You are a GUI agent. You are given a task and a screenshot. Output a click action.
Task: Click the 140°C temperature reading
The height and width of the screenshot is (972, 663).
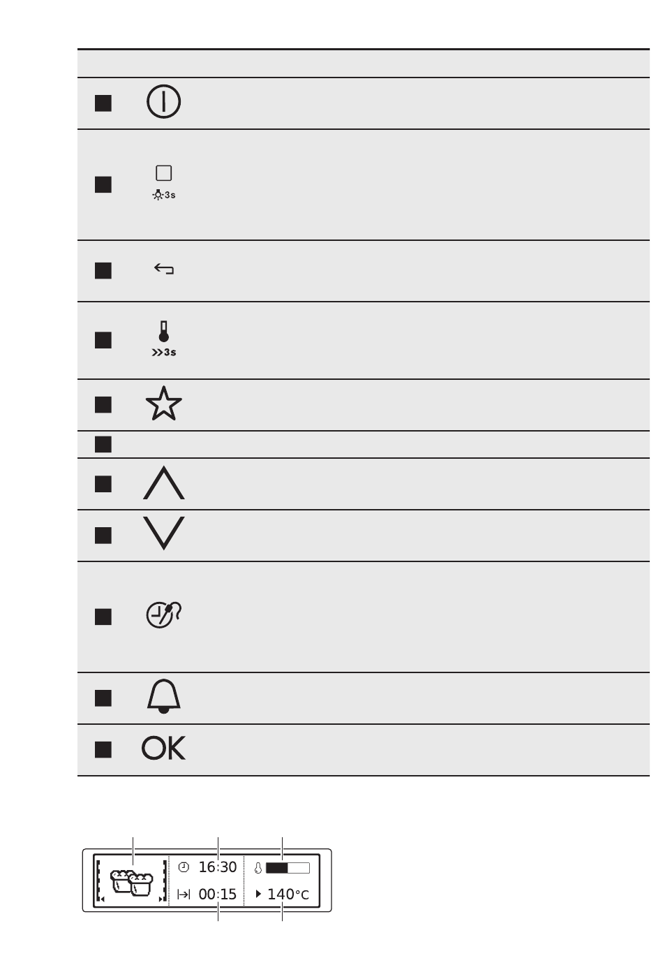click(x=288, y=894)
